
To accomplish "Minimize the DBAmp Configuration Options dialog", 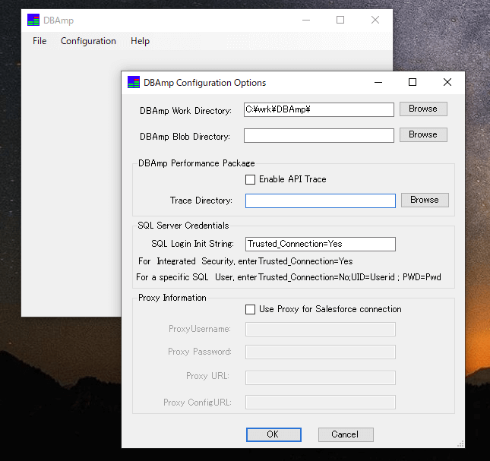I will pos(378,82).
